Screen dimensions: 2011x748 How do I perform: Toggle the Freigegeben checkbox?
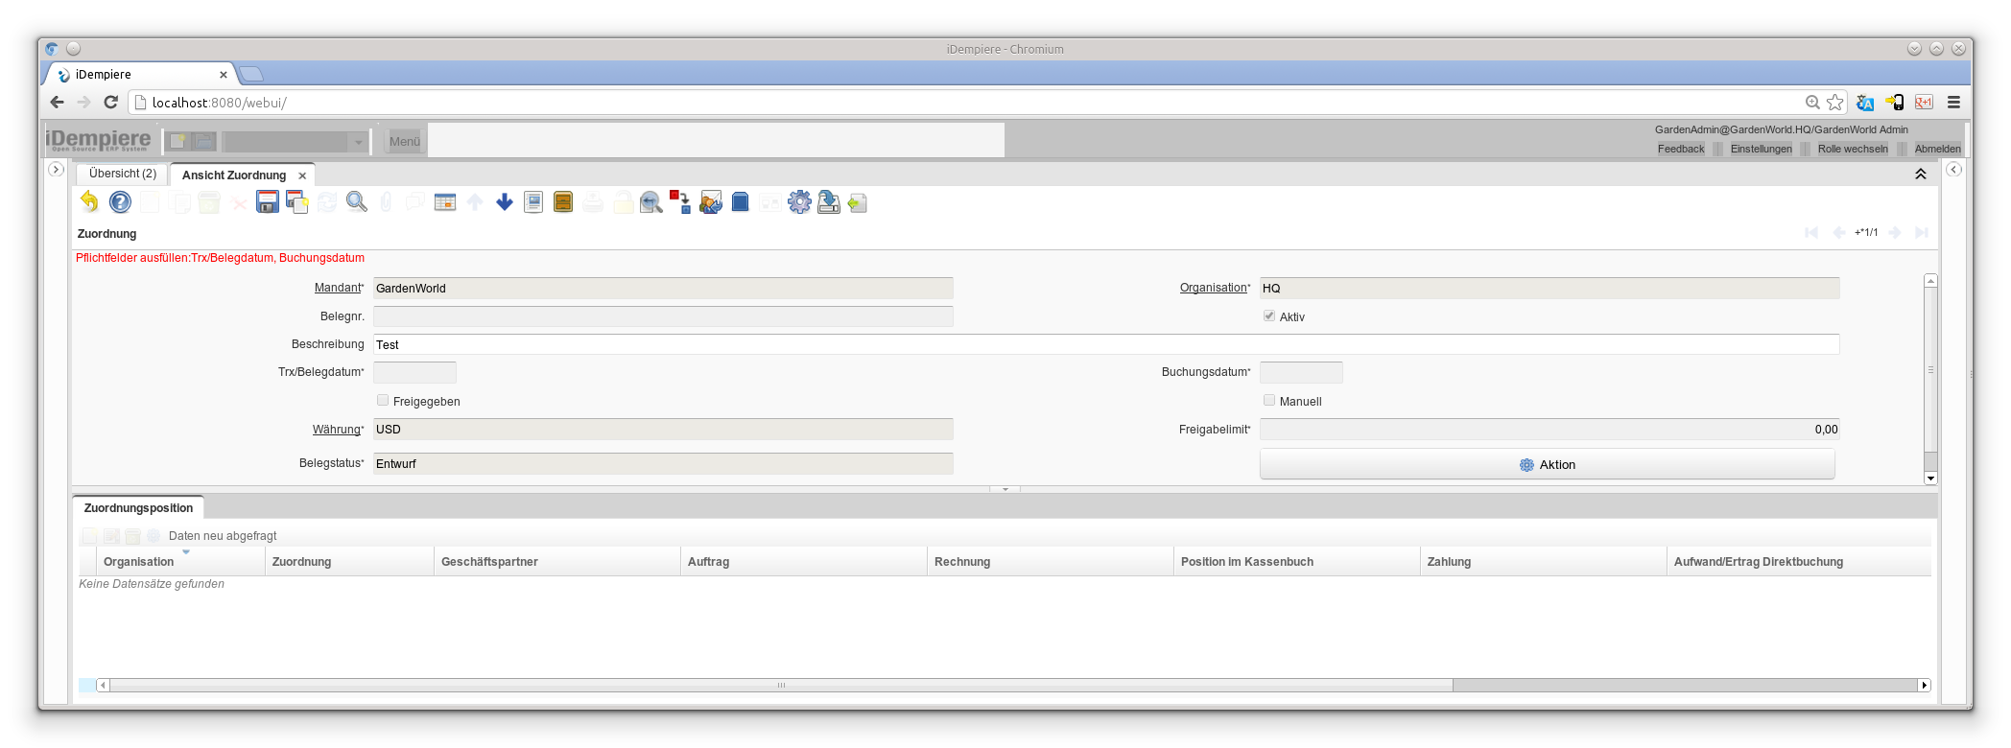click(383, 400)
